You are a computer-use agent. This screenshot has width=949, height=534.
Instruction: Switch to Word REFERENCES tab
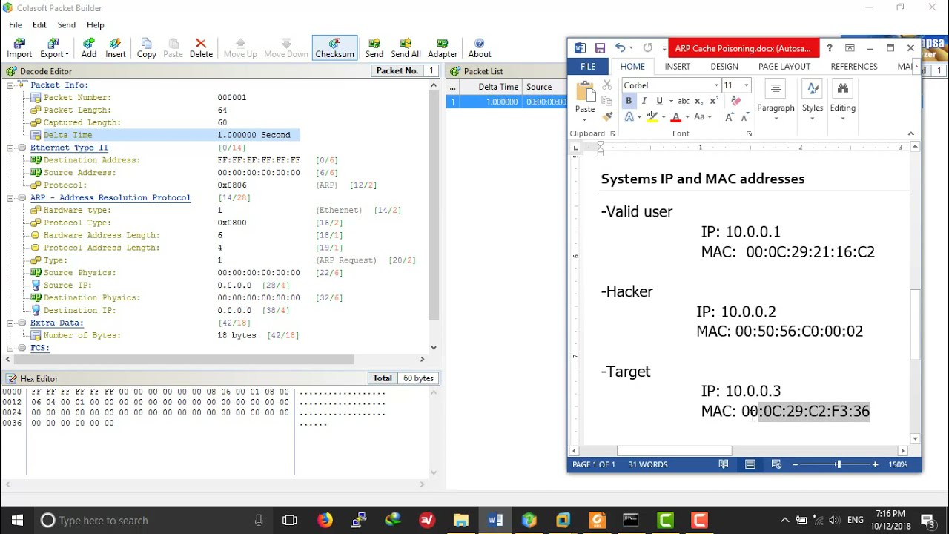click(x=854, y=67)
